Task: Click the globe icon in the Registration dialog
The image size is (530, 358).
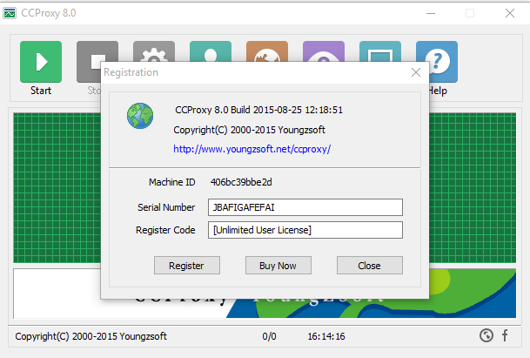Action: (140, 116)
